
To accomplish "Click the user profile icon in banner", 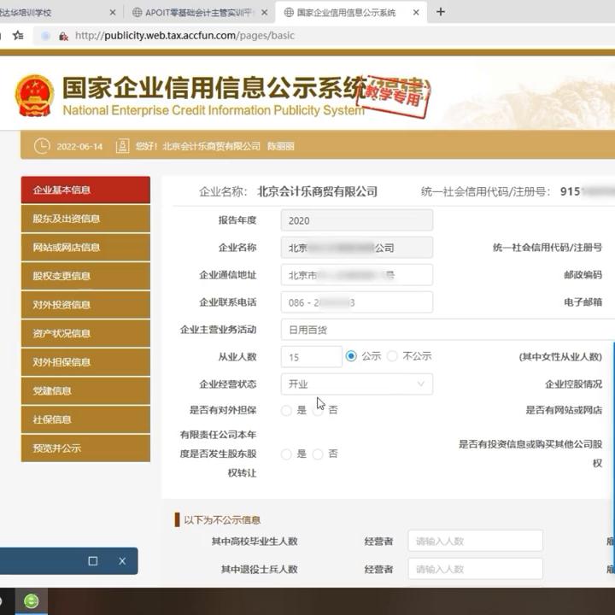I will (x=122, y=146).
